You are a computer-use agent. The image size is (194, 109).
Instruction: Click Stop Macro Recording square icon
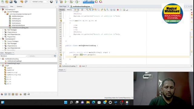click(x=121, y=10)
